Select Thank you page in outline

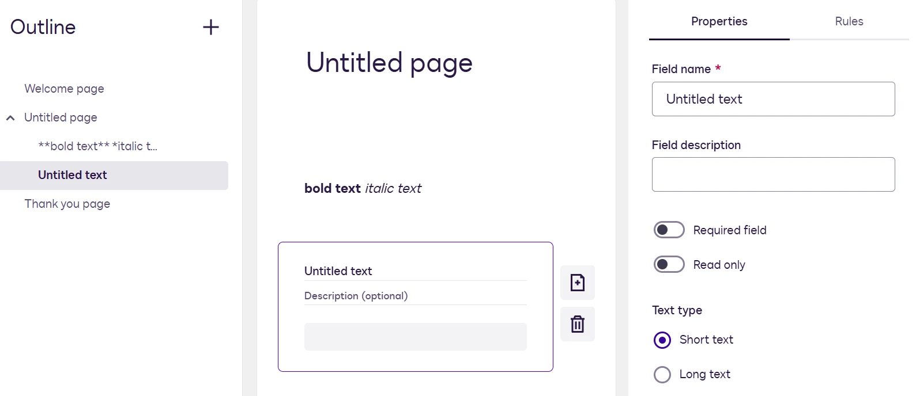67,204
